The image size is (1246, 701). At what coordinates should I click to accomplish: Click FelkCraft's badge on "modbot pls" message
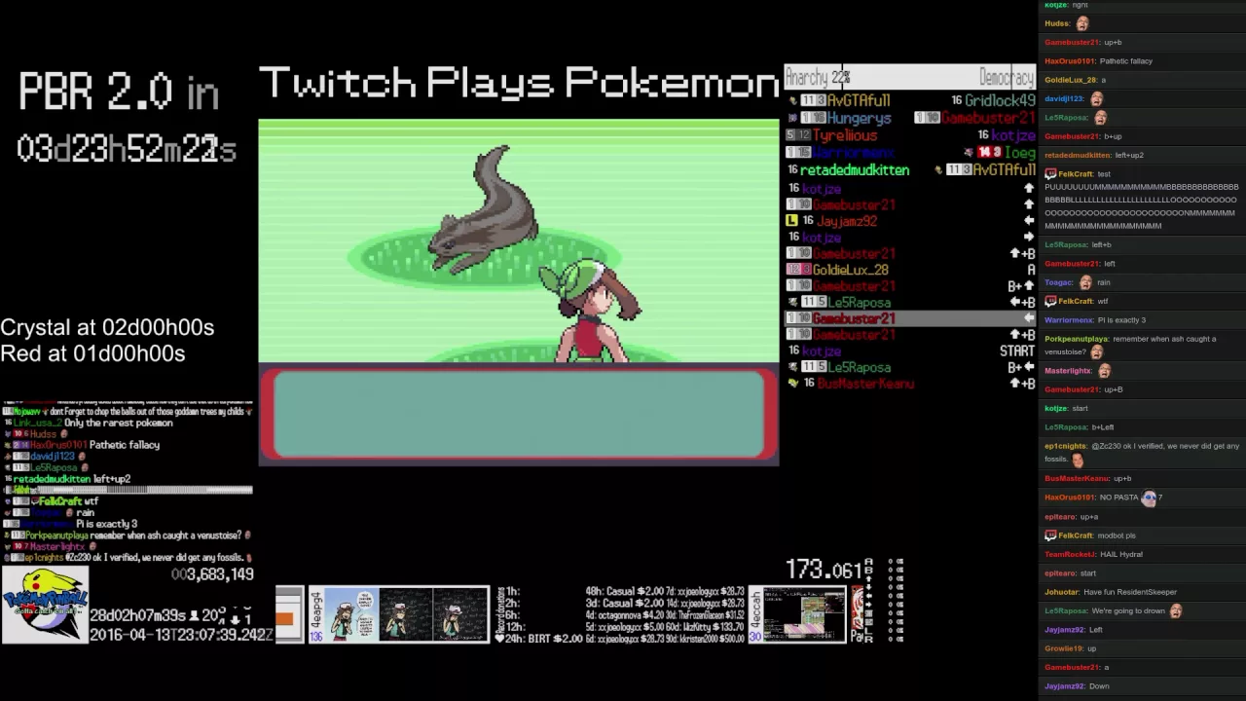coord(1050,536)
